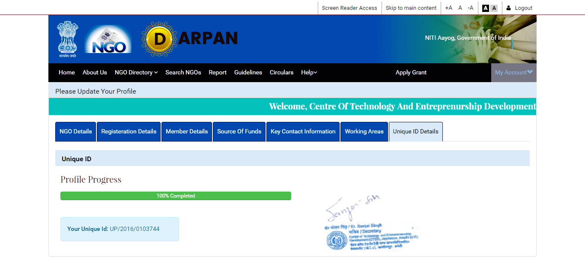Click the 100% Completed progress bar

176,196
